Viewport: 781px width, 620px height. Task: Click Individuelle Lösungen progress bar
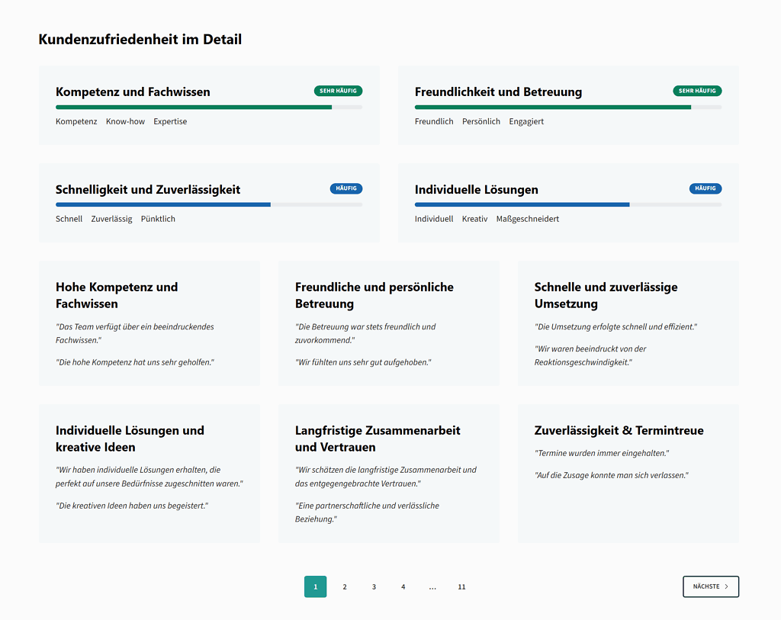(x=568, y=204)
